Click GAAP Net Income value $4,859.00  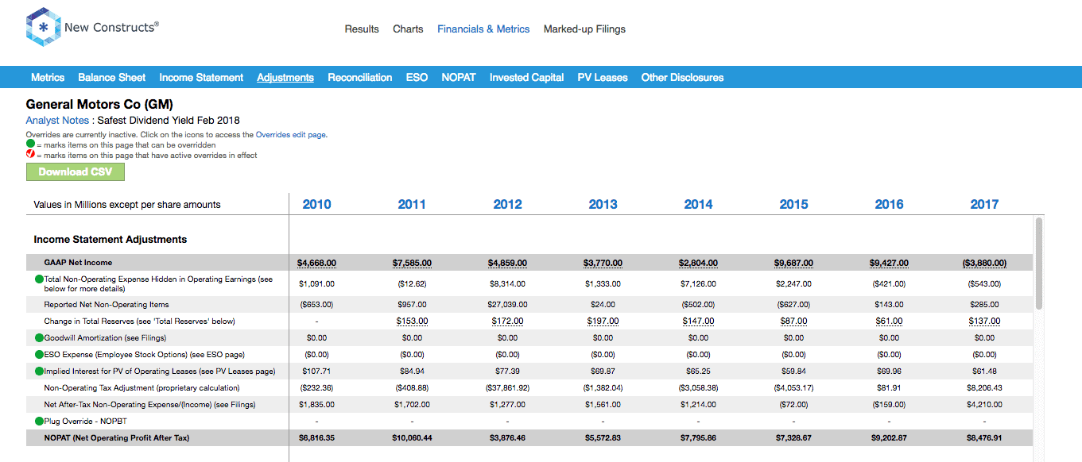(507, 263)
